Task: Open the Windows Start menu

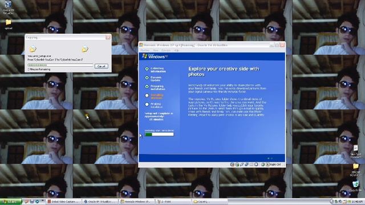Action: click(10, 202)
